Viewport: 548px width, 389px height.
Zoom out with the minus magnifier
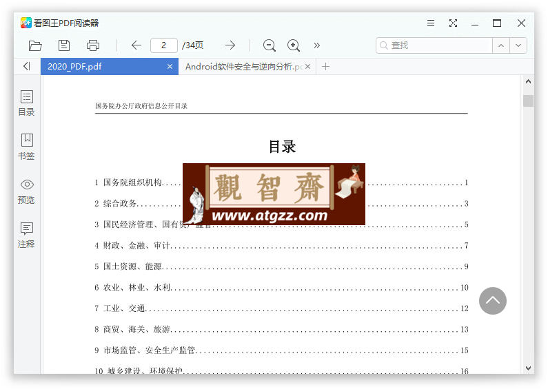pos(269,45)
